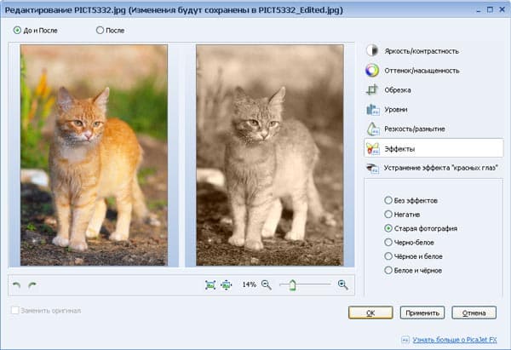Click the zoom slider handle
511x350 pixels.
pyautogui.click(x=292, y=284)
